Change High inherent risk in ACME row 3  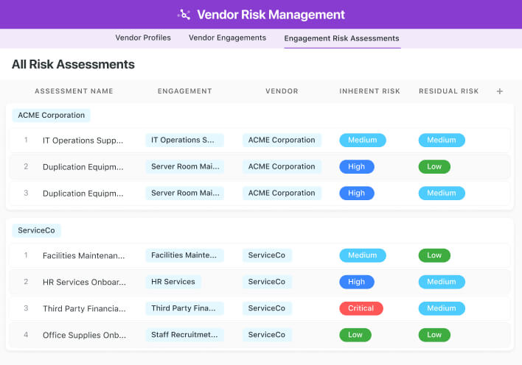pos(357,194)
